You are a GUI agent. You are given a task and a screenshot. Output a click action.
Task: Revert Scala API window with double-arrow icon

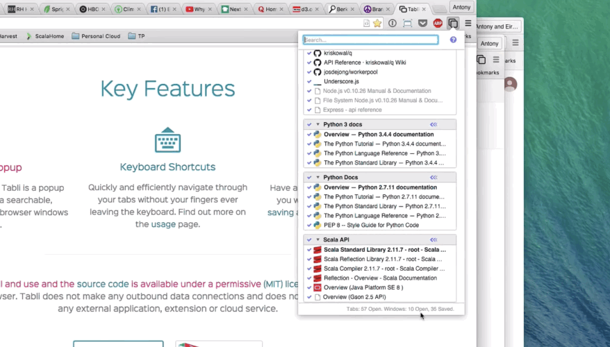[434, 239]
